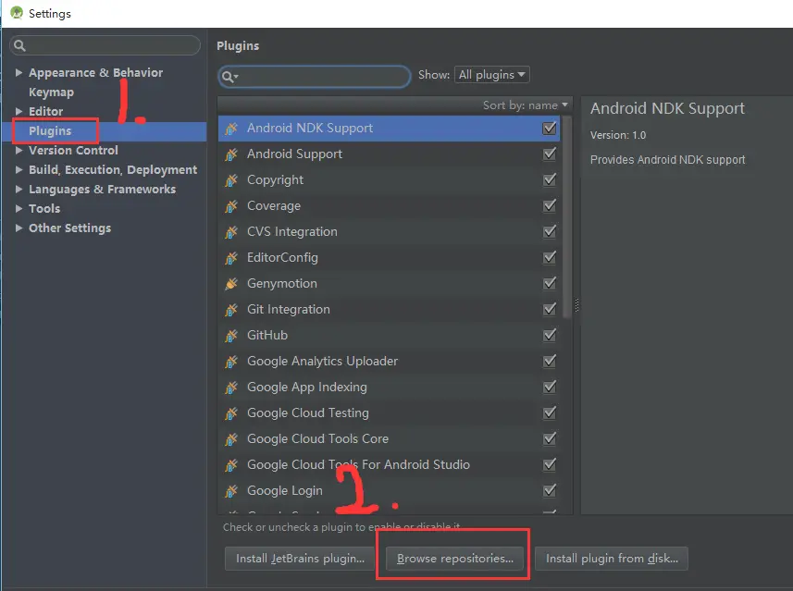Click the Android NDK Support plugin icon
Viewport: 793px width, 591px height.
tap(231, 129)
